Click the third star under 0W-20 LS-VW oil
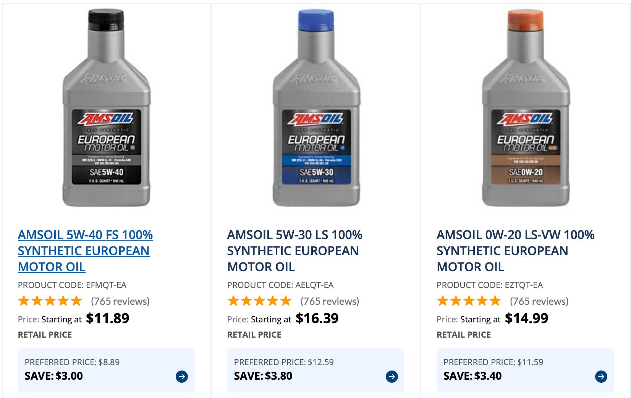631x398 pixels. click(x=469, y=301)
